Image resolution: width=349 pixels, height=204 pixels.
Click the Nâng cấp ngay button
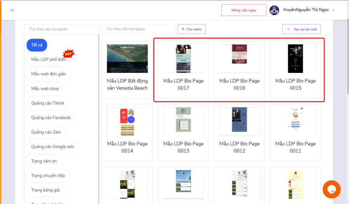[x=244, y=10]
